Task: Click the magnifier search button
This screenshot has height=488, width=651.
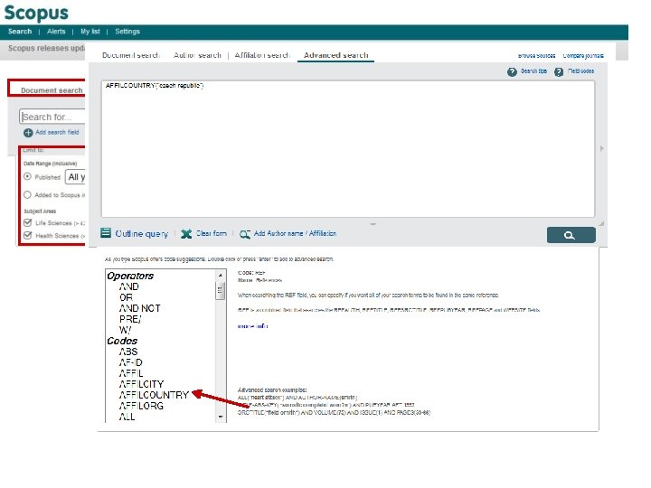Action: tap(571, 235)
